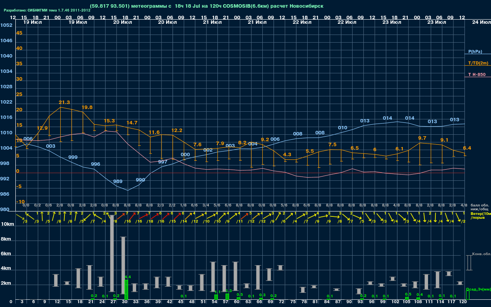Click the 19.8 temperature label
491x307 pixels.
point(87,107)
